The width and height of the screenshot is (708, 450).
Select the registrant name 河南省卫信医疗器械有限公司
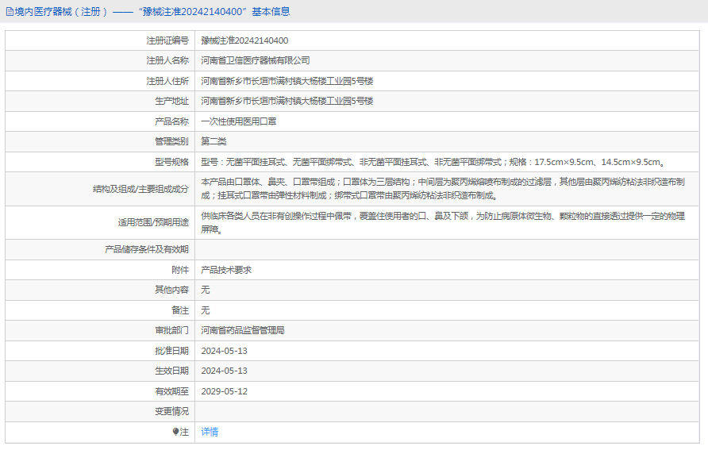(255, 60)
